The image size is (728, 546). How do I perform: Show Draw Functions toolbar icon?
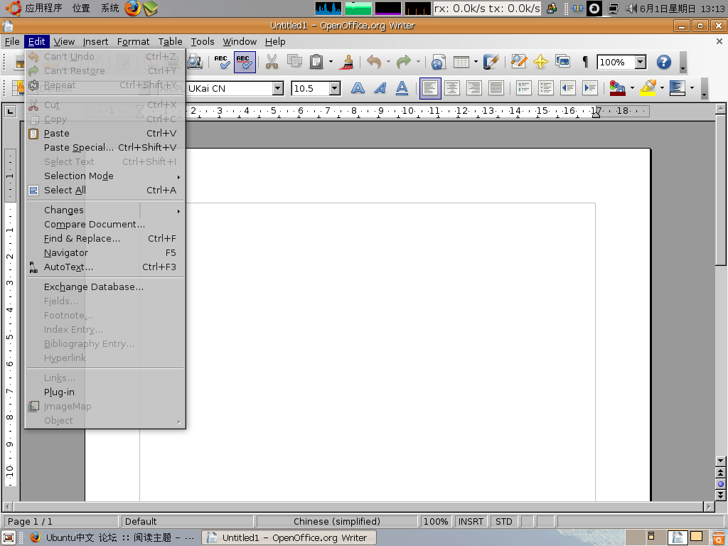pos(491,63)
